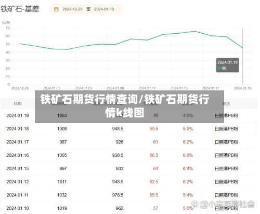Select the 2024.01.10 date cell
This screenshot has width=260, height=214.
[x=18, y=208]
